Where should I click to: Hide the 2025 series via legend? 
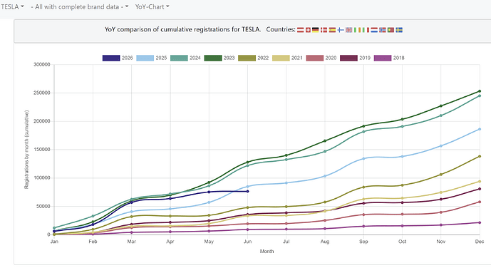coord(152,58)
